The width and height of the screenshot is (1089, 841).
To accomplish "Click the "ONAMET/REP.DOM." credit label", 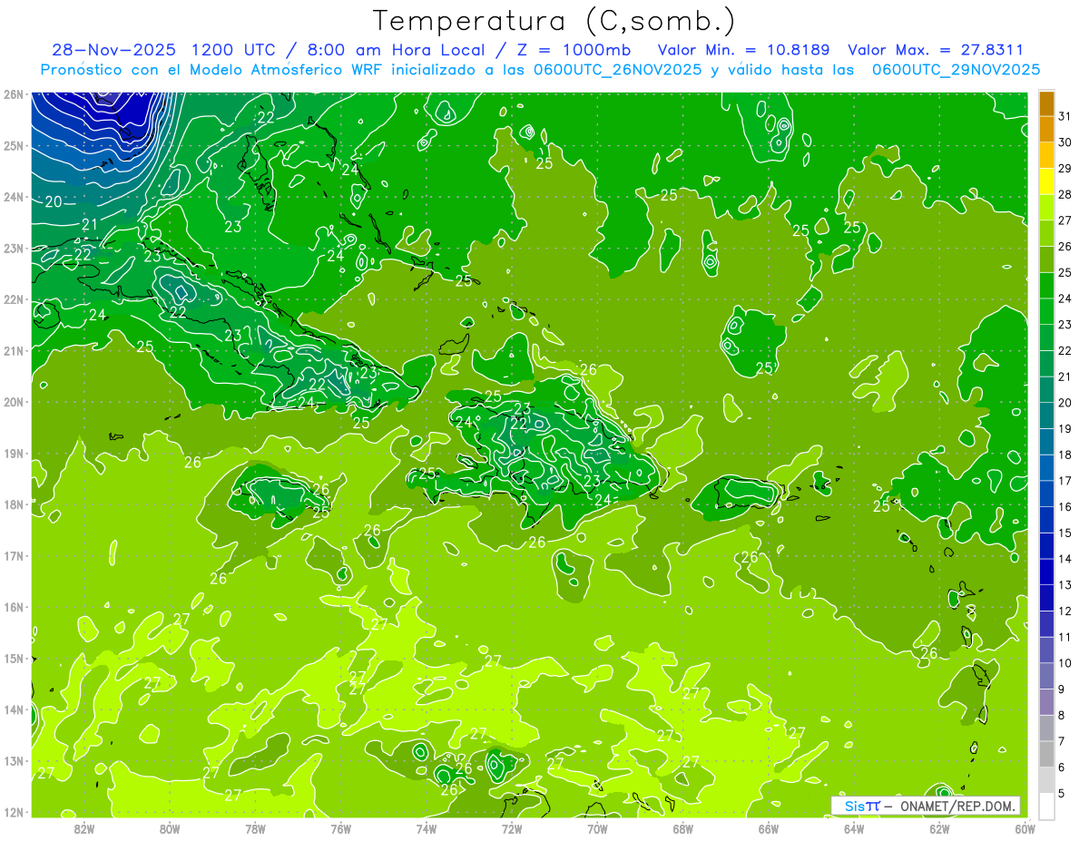I will pyautogui.click(x=958, y=806).
